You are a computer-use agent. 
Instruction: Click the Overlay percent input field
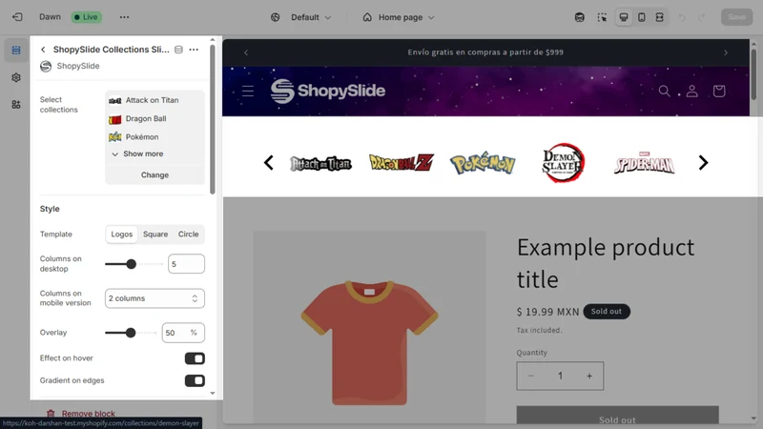[183, 333]
